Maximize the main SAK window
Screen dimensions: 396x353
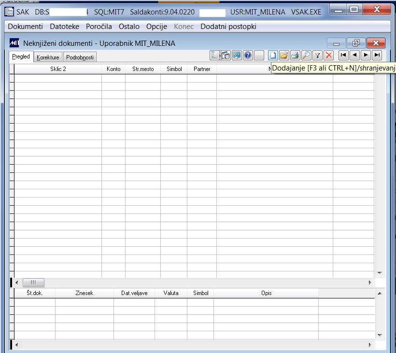(354, 10)
